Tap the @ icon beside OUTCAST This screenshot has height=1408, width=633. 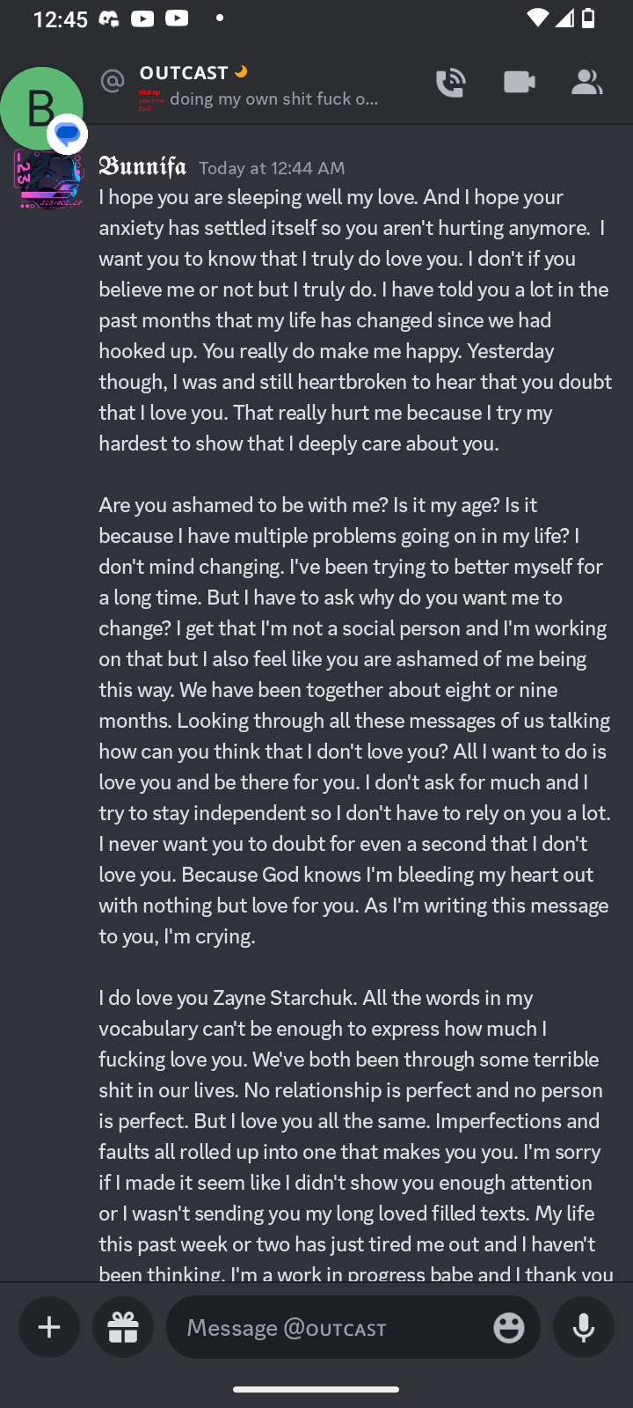[x=113, y=82]
